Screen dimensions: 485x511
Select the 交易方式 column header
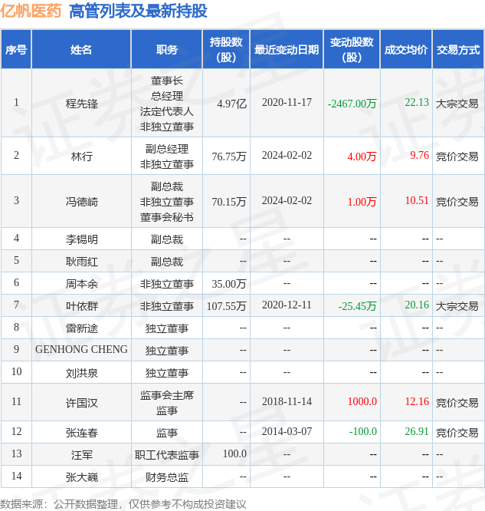(458, 50)
